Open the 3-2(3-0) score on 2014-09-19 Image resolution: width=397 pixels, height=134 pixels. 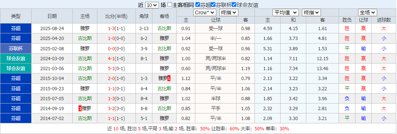point(116,108)
